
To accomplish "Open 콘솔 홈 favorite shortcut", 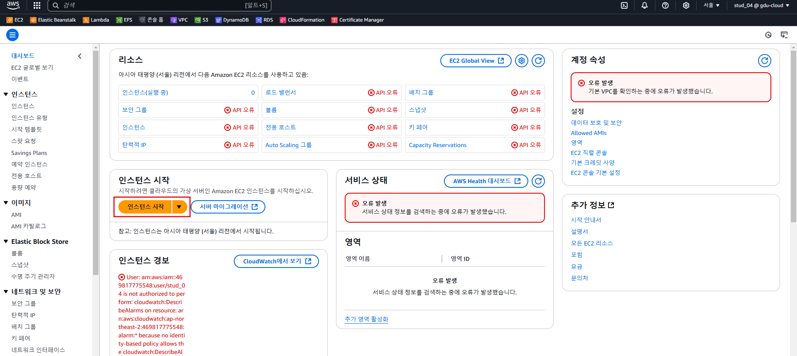I will tap(151, 20).
